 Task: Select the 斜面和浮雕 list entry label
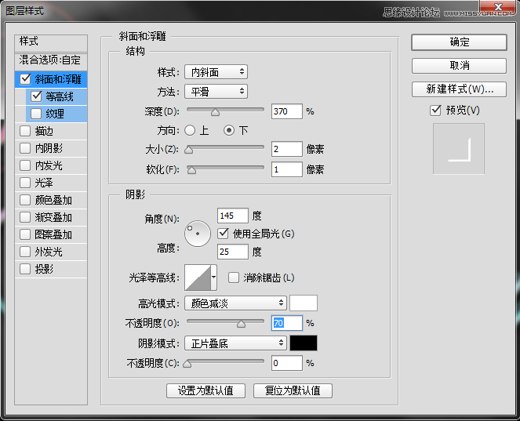coord(58,79)
